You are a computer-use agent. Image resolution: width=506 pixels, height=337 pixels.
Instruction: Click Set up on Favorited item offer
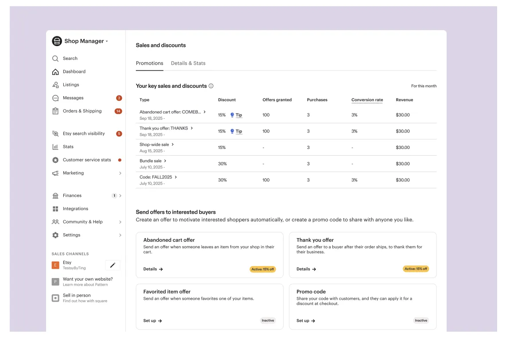tap(152, 321)
